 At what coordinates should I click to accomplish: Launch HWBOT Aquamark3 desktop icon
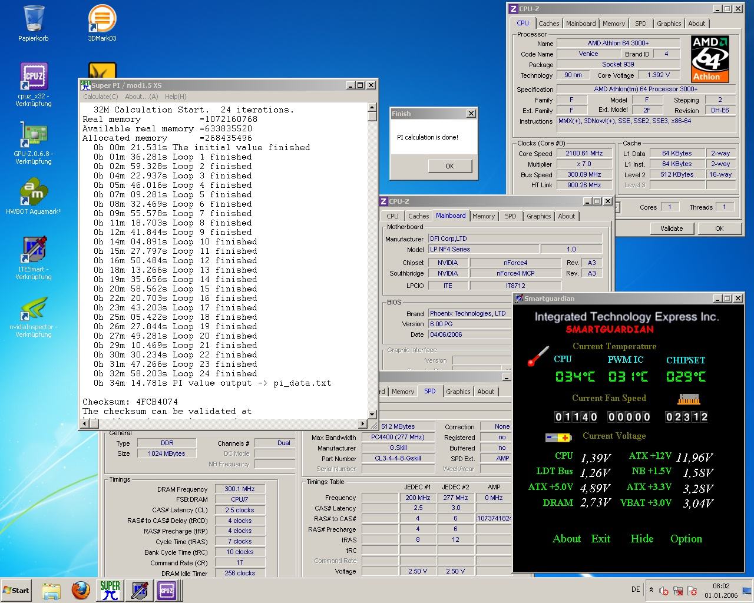pos(34,191)
